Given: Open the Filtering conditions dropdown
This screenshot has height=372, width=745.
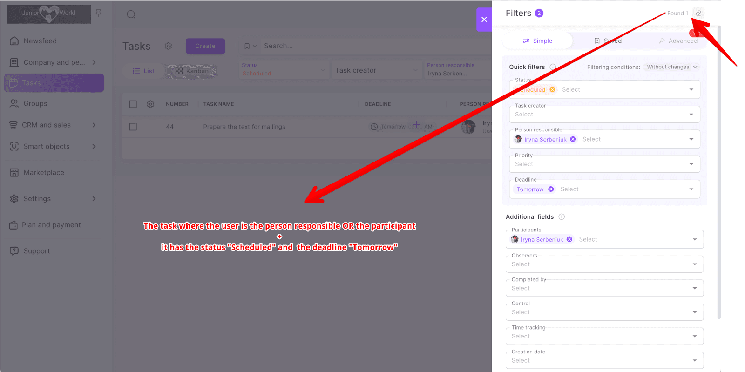Looking at the screenshot, I should point(672,67).
